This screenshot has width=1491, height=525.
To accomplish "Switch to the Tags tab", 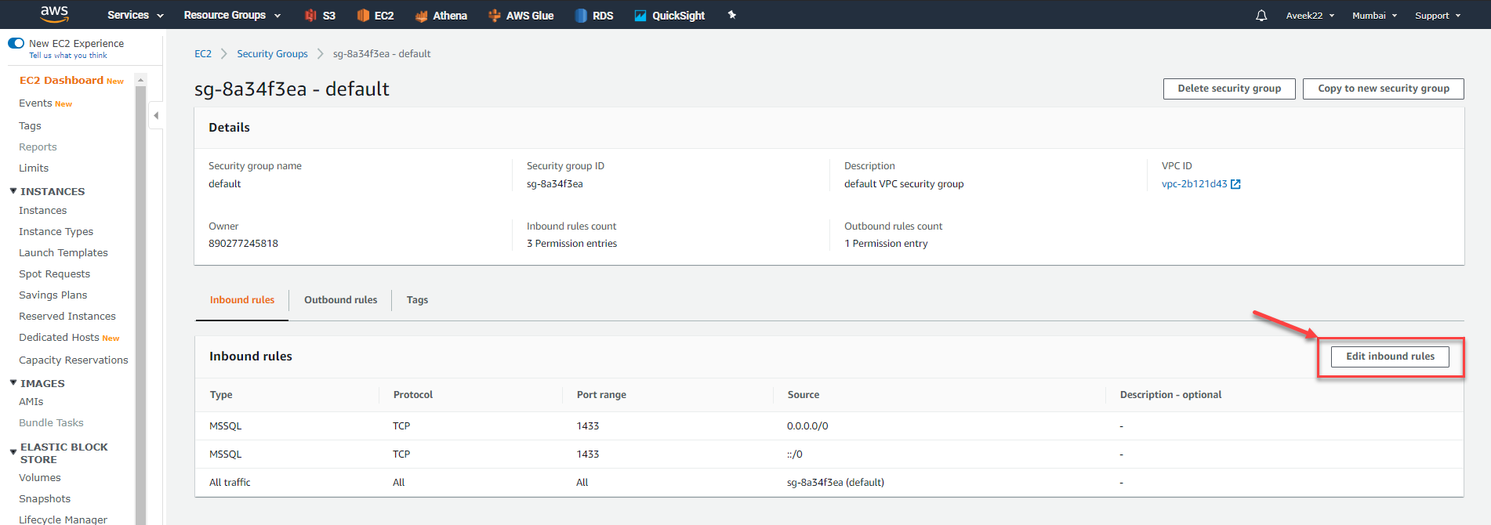I will 417,300.
